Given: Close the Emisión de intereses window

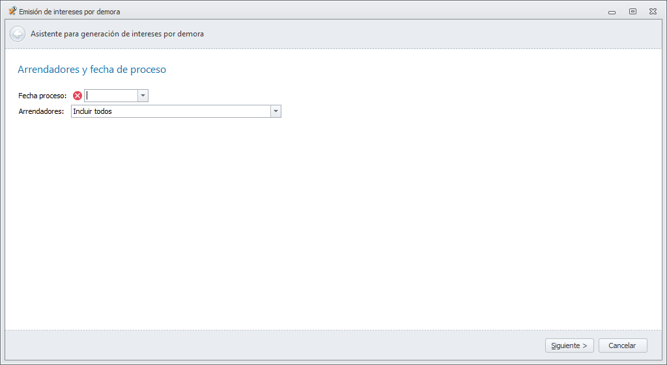Looking at the screenshot, I should point(652,12).
